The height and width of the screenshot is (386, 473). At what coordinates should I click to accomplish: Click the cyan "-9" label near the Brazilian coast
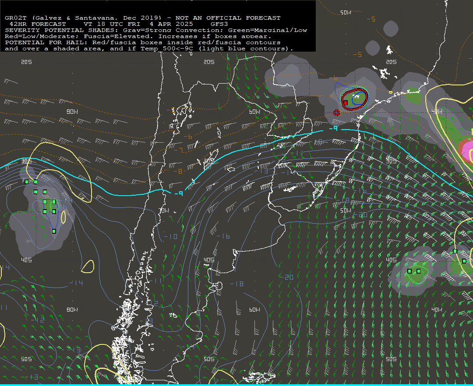coord(333,129)
